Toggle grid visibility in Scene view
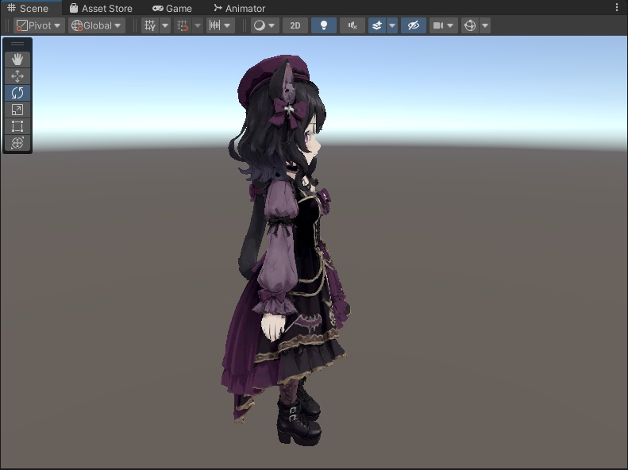 [150, 25]
